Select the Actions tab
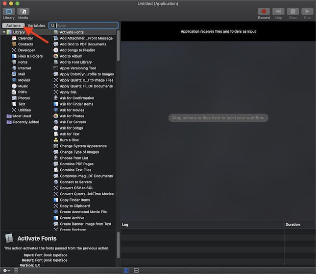Image resolution: width=316 pixels, height=274 pixels. click(x=13, y=25)
